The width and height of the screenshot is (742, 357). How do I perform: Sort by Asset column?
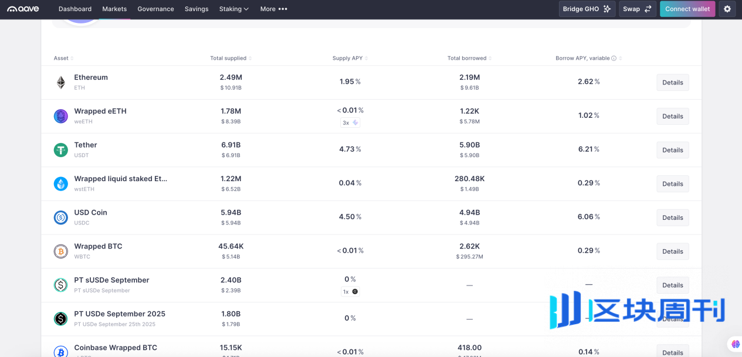[63, 59]
